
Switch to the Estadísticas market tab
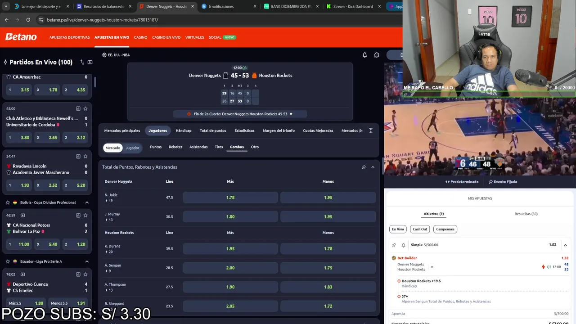(244, 130)
